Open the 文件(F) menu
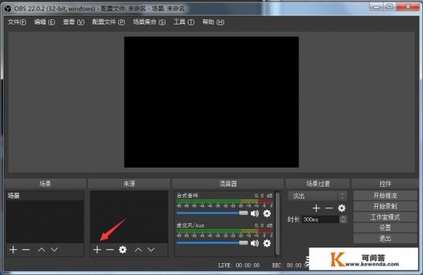Image resolution: width=423 pixels, height=275 pixels. (17, 22)
